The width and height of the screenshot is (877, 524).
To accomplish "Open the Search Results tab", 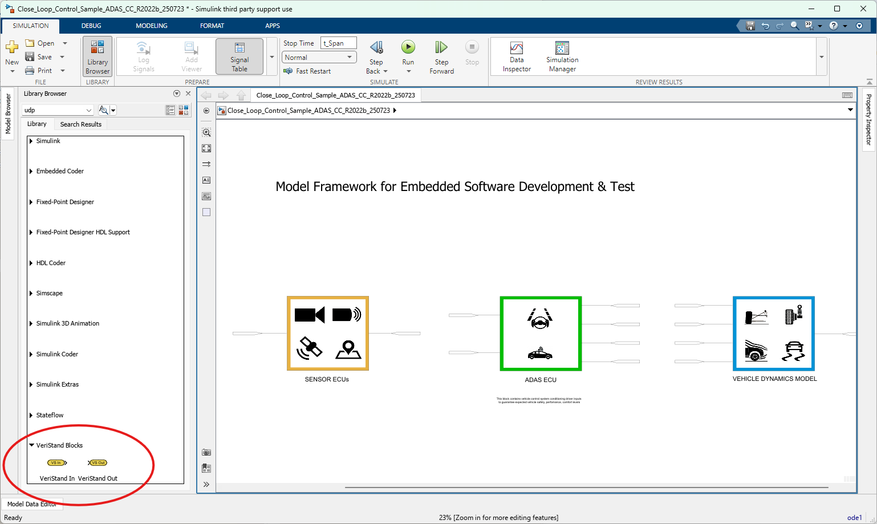I will pyautogui.click(x=80, y=124).
